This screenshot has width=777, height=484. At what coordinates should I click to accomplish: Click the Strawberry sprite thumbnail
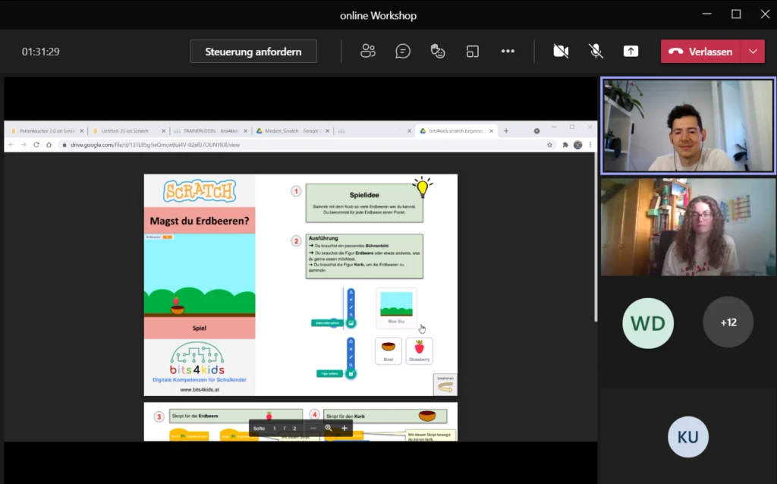419,350
